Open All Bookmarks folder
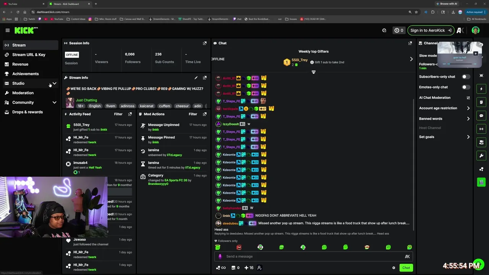Image resolution: width=489 pixels, height=275 pixels. click(x=477, y=19)
